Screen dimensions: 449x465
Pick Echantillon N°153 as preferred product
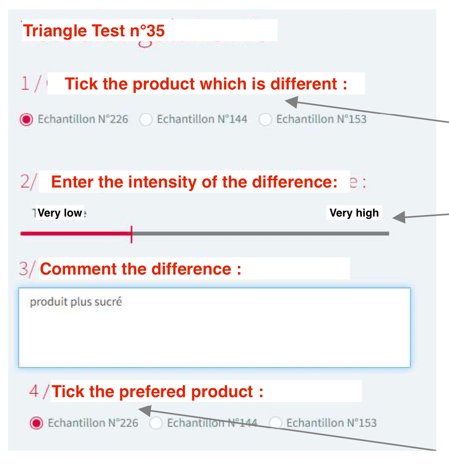pyautogui.click(x=275, y=423)
